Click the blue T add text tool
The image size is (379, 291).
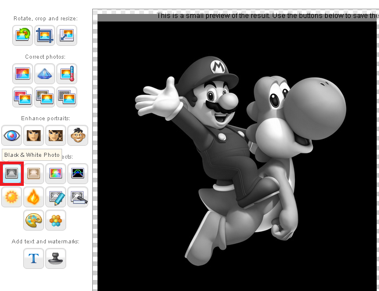34,258
